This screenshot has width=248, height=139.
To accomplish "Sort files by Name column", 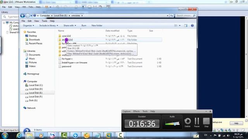I will coord(61,31).
